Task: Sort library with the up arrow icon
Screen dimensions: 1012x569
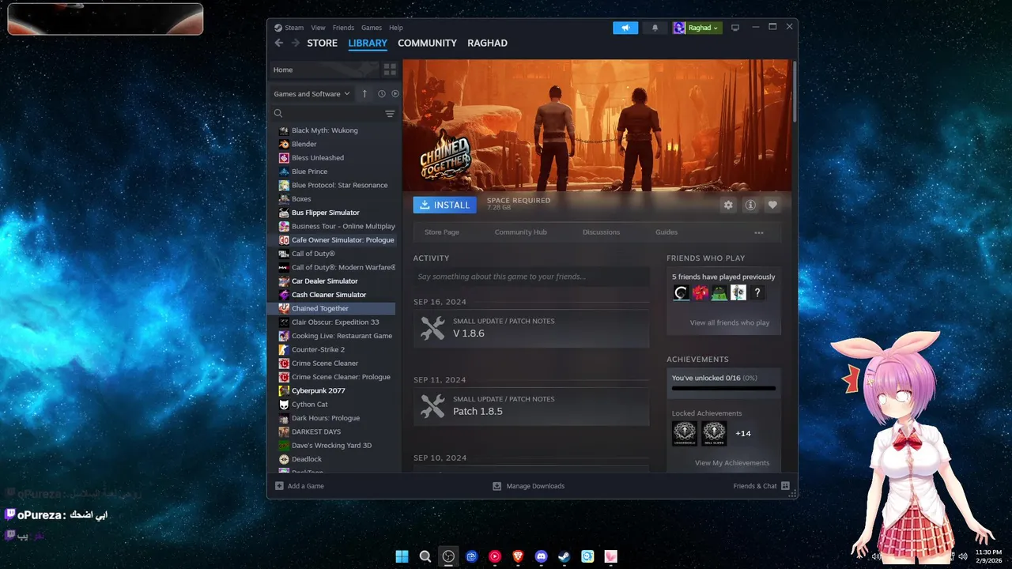Action: pos(364,93)
